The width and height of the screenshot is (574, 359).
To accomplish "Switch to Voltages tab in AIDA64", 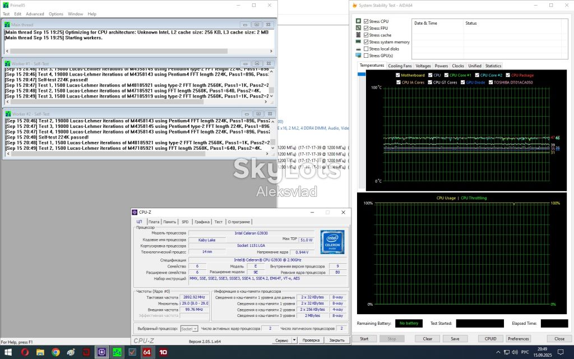I will (423, 66).
